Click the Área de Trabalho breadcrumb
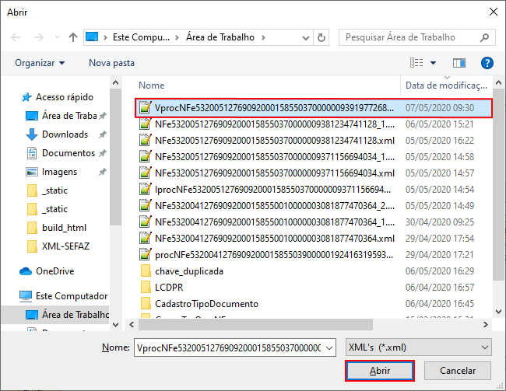 (x=220, y=37)
